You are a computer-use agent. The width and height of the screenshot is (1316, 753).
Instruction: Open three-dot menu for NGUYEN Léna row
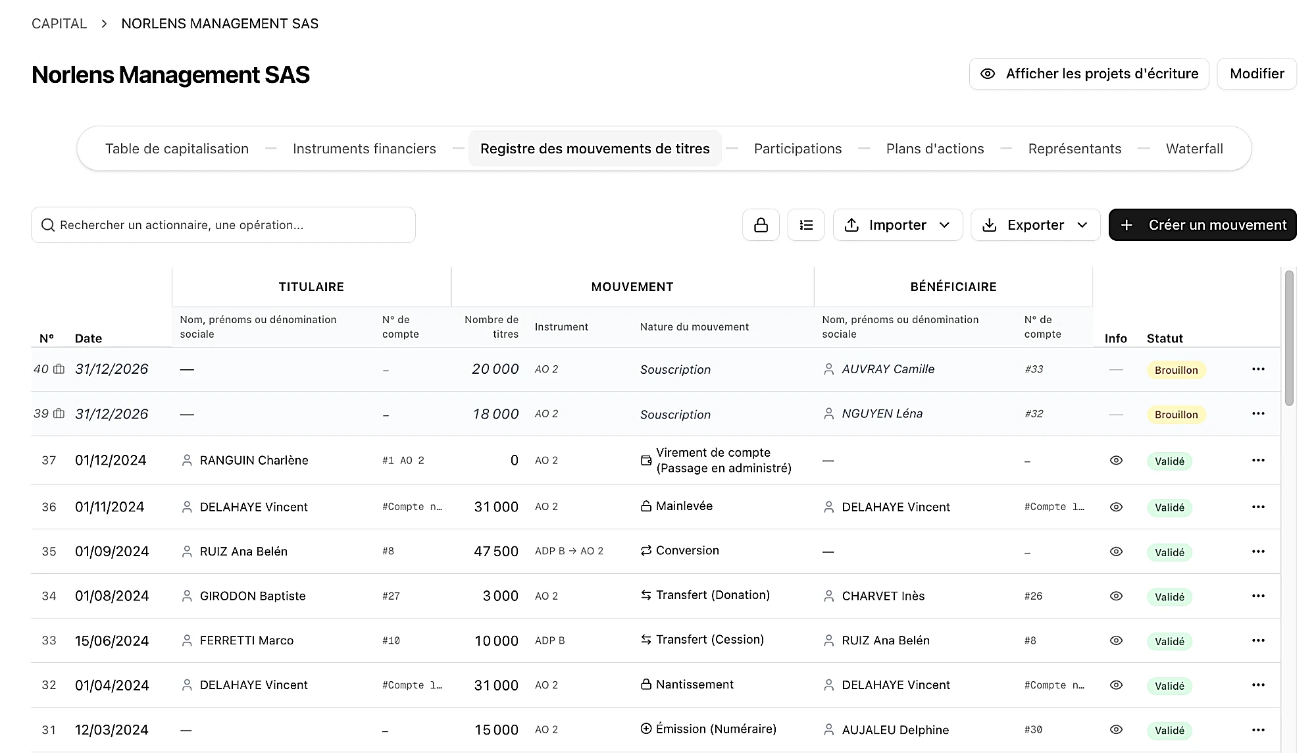tap(1258, 413)
